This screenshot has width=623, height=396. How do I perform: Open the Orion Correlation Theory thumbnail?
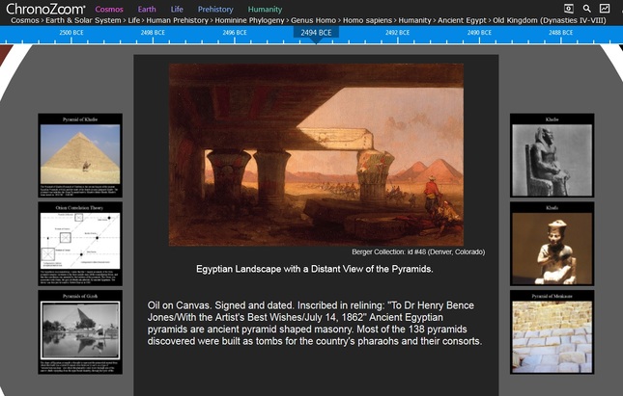[80, 243]
